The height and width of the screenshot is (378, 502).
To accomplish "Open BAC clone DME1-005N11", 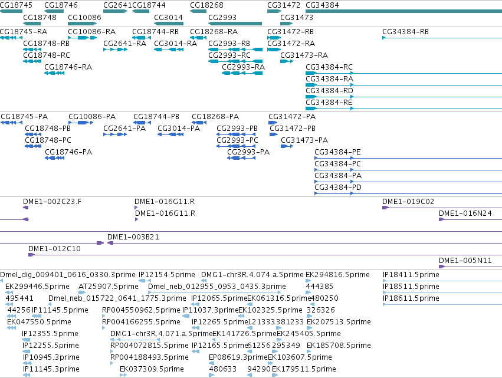I will pos(465,261).
